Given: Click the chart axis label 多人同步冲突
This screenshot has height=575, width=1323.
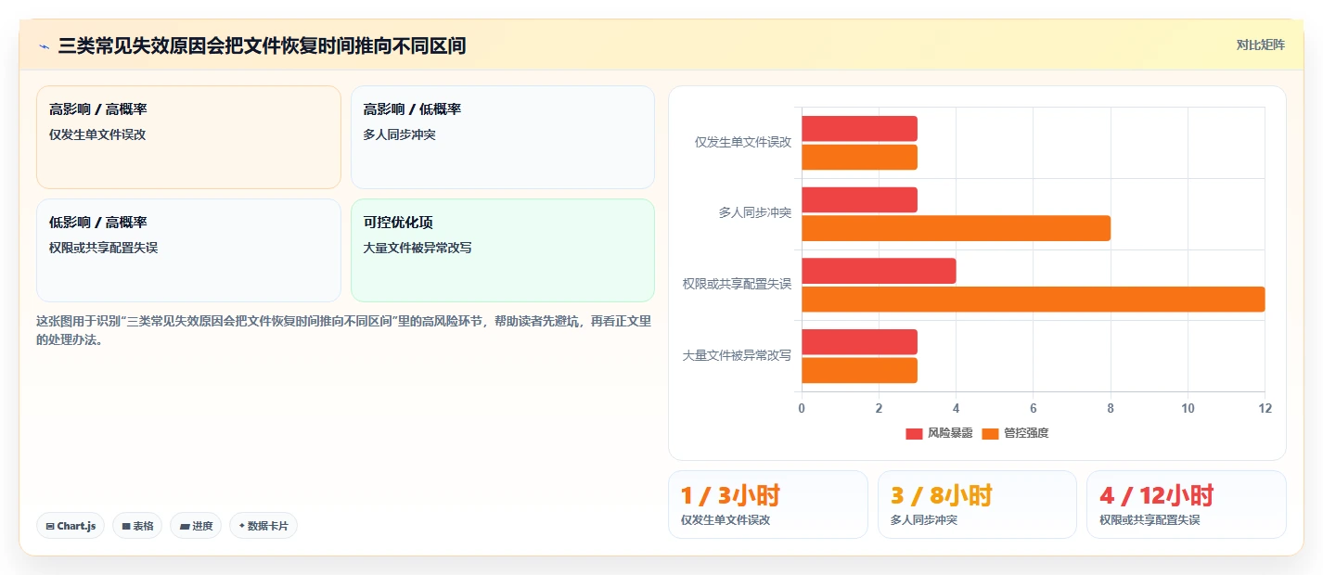Looking at the screenshot, I should pyautogui.click(x=755, y=212).
